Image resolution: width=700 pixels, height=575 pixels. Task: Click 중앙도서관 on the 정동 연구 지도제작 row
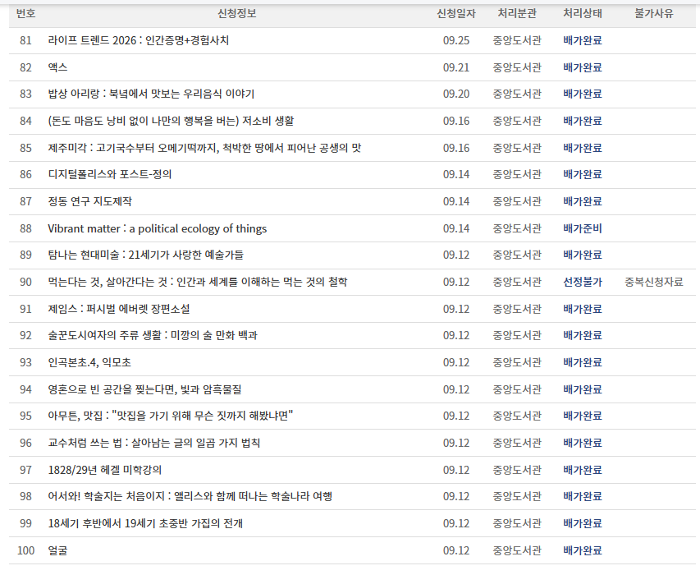[519, 201]
